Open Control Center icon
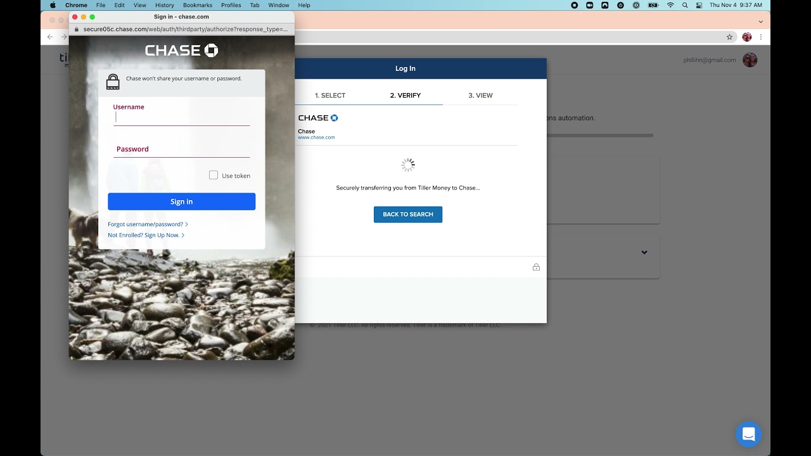Image resolution: width=811 pixels, height=456 pixels. tap(699, 5)
